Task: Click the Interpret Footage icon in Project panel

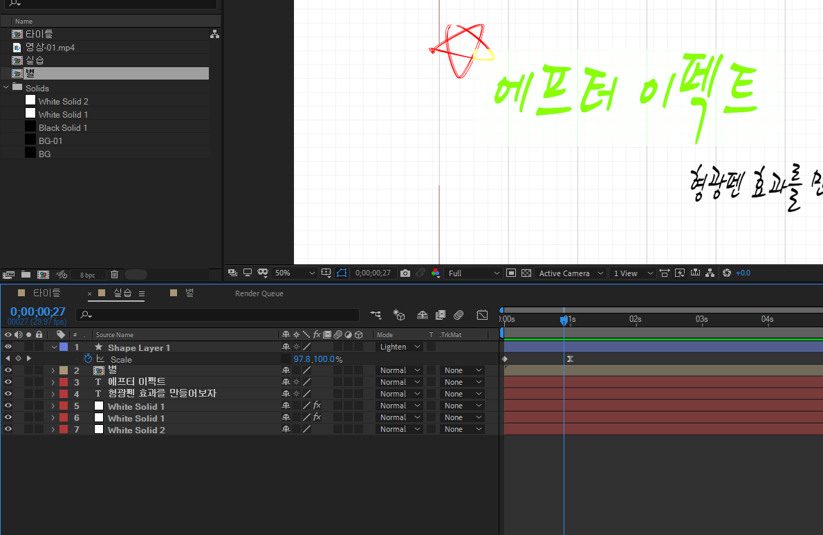Action: click(x=8, y=275)
